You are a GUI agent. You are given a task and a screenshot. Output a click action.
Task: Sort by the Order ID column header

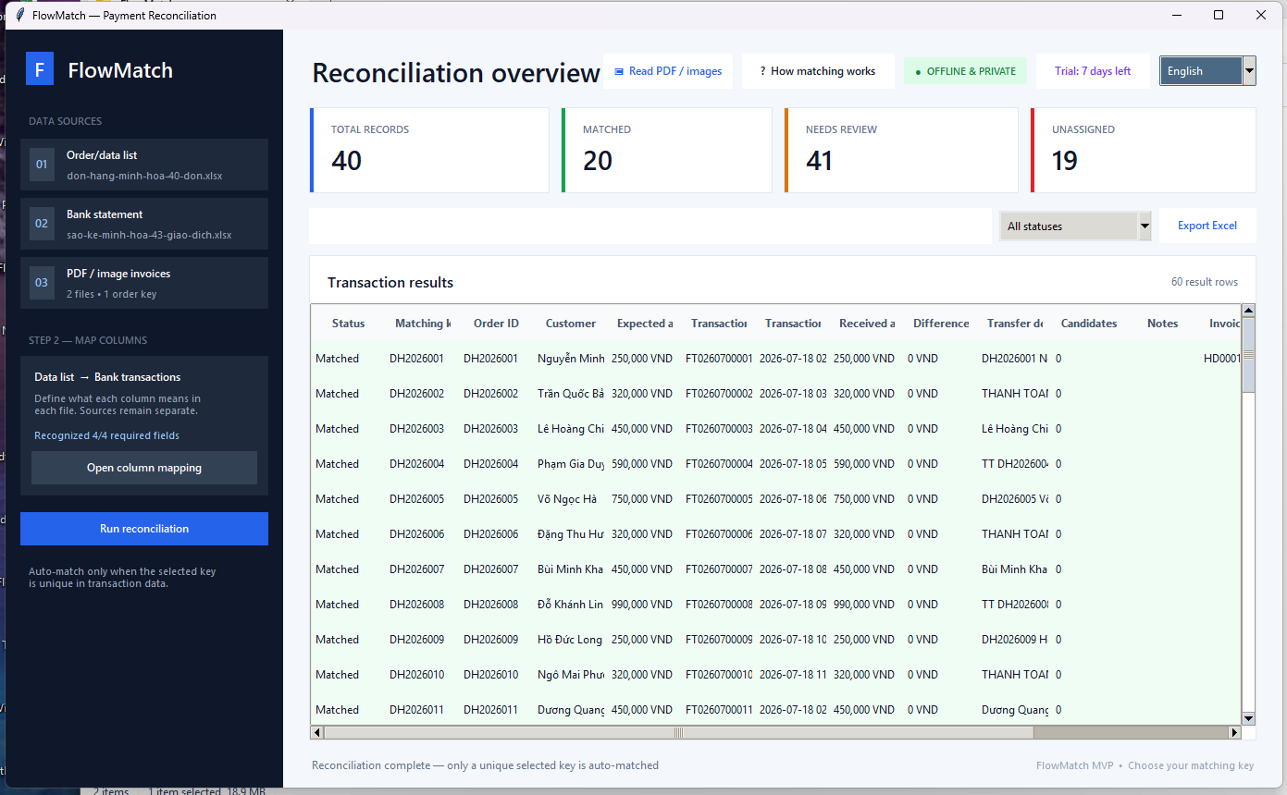497,324
